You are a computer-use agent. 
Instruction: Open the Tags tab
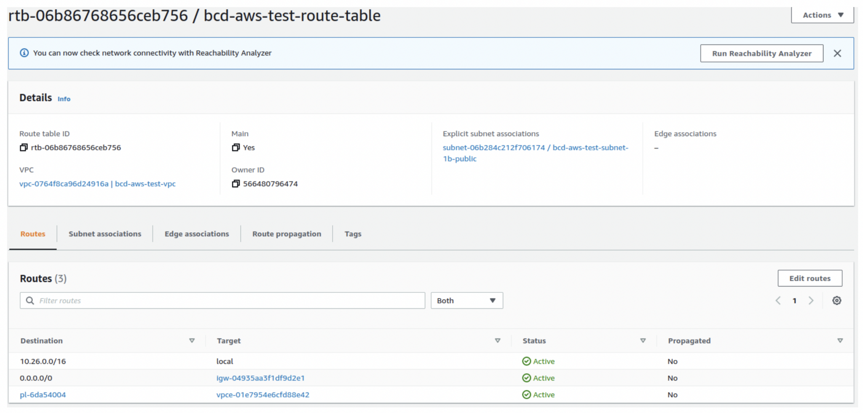tap(352, 233)
